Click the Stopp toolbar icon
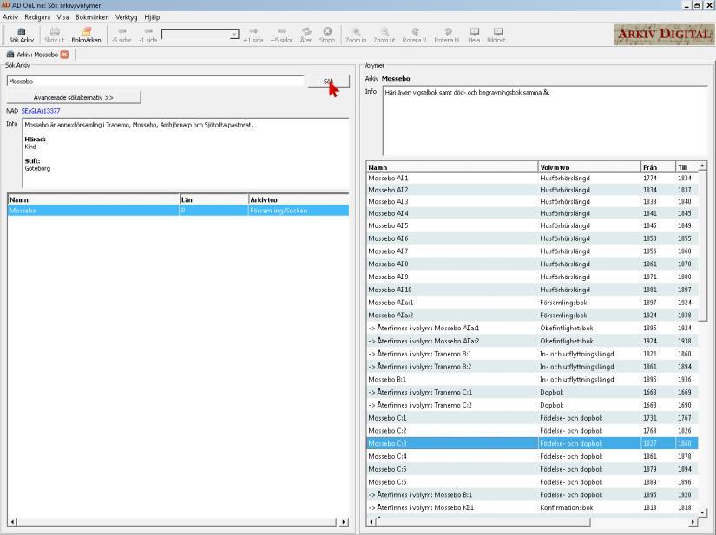This screenshot has height=535, width=716. tap(327, 36)
